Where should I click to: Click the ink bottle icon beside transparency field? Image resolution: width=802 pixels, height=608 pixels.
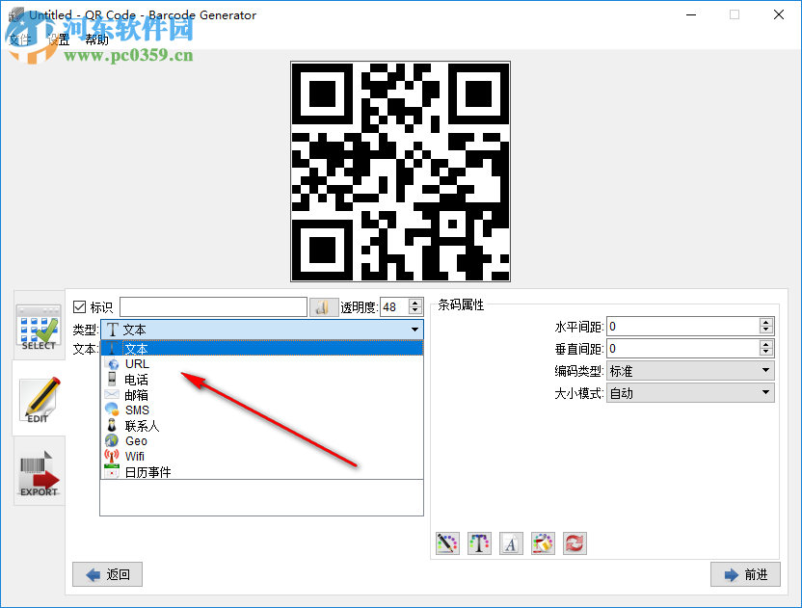[x=324, y=306]
